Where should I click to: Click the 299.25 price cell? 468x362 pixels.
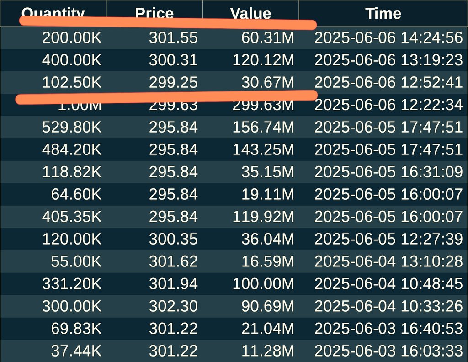pyautogui.click(x=154, y=82)
